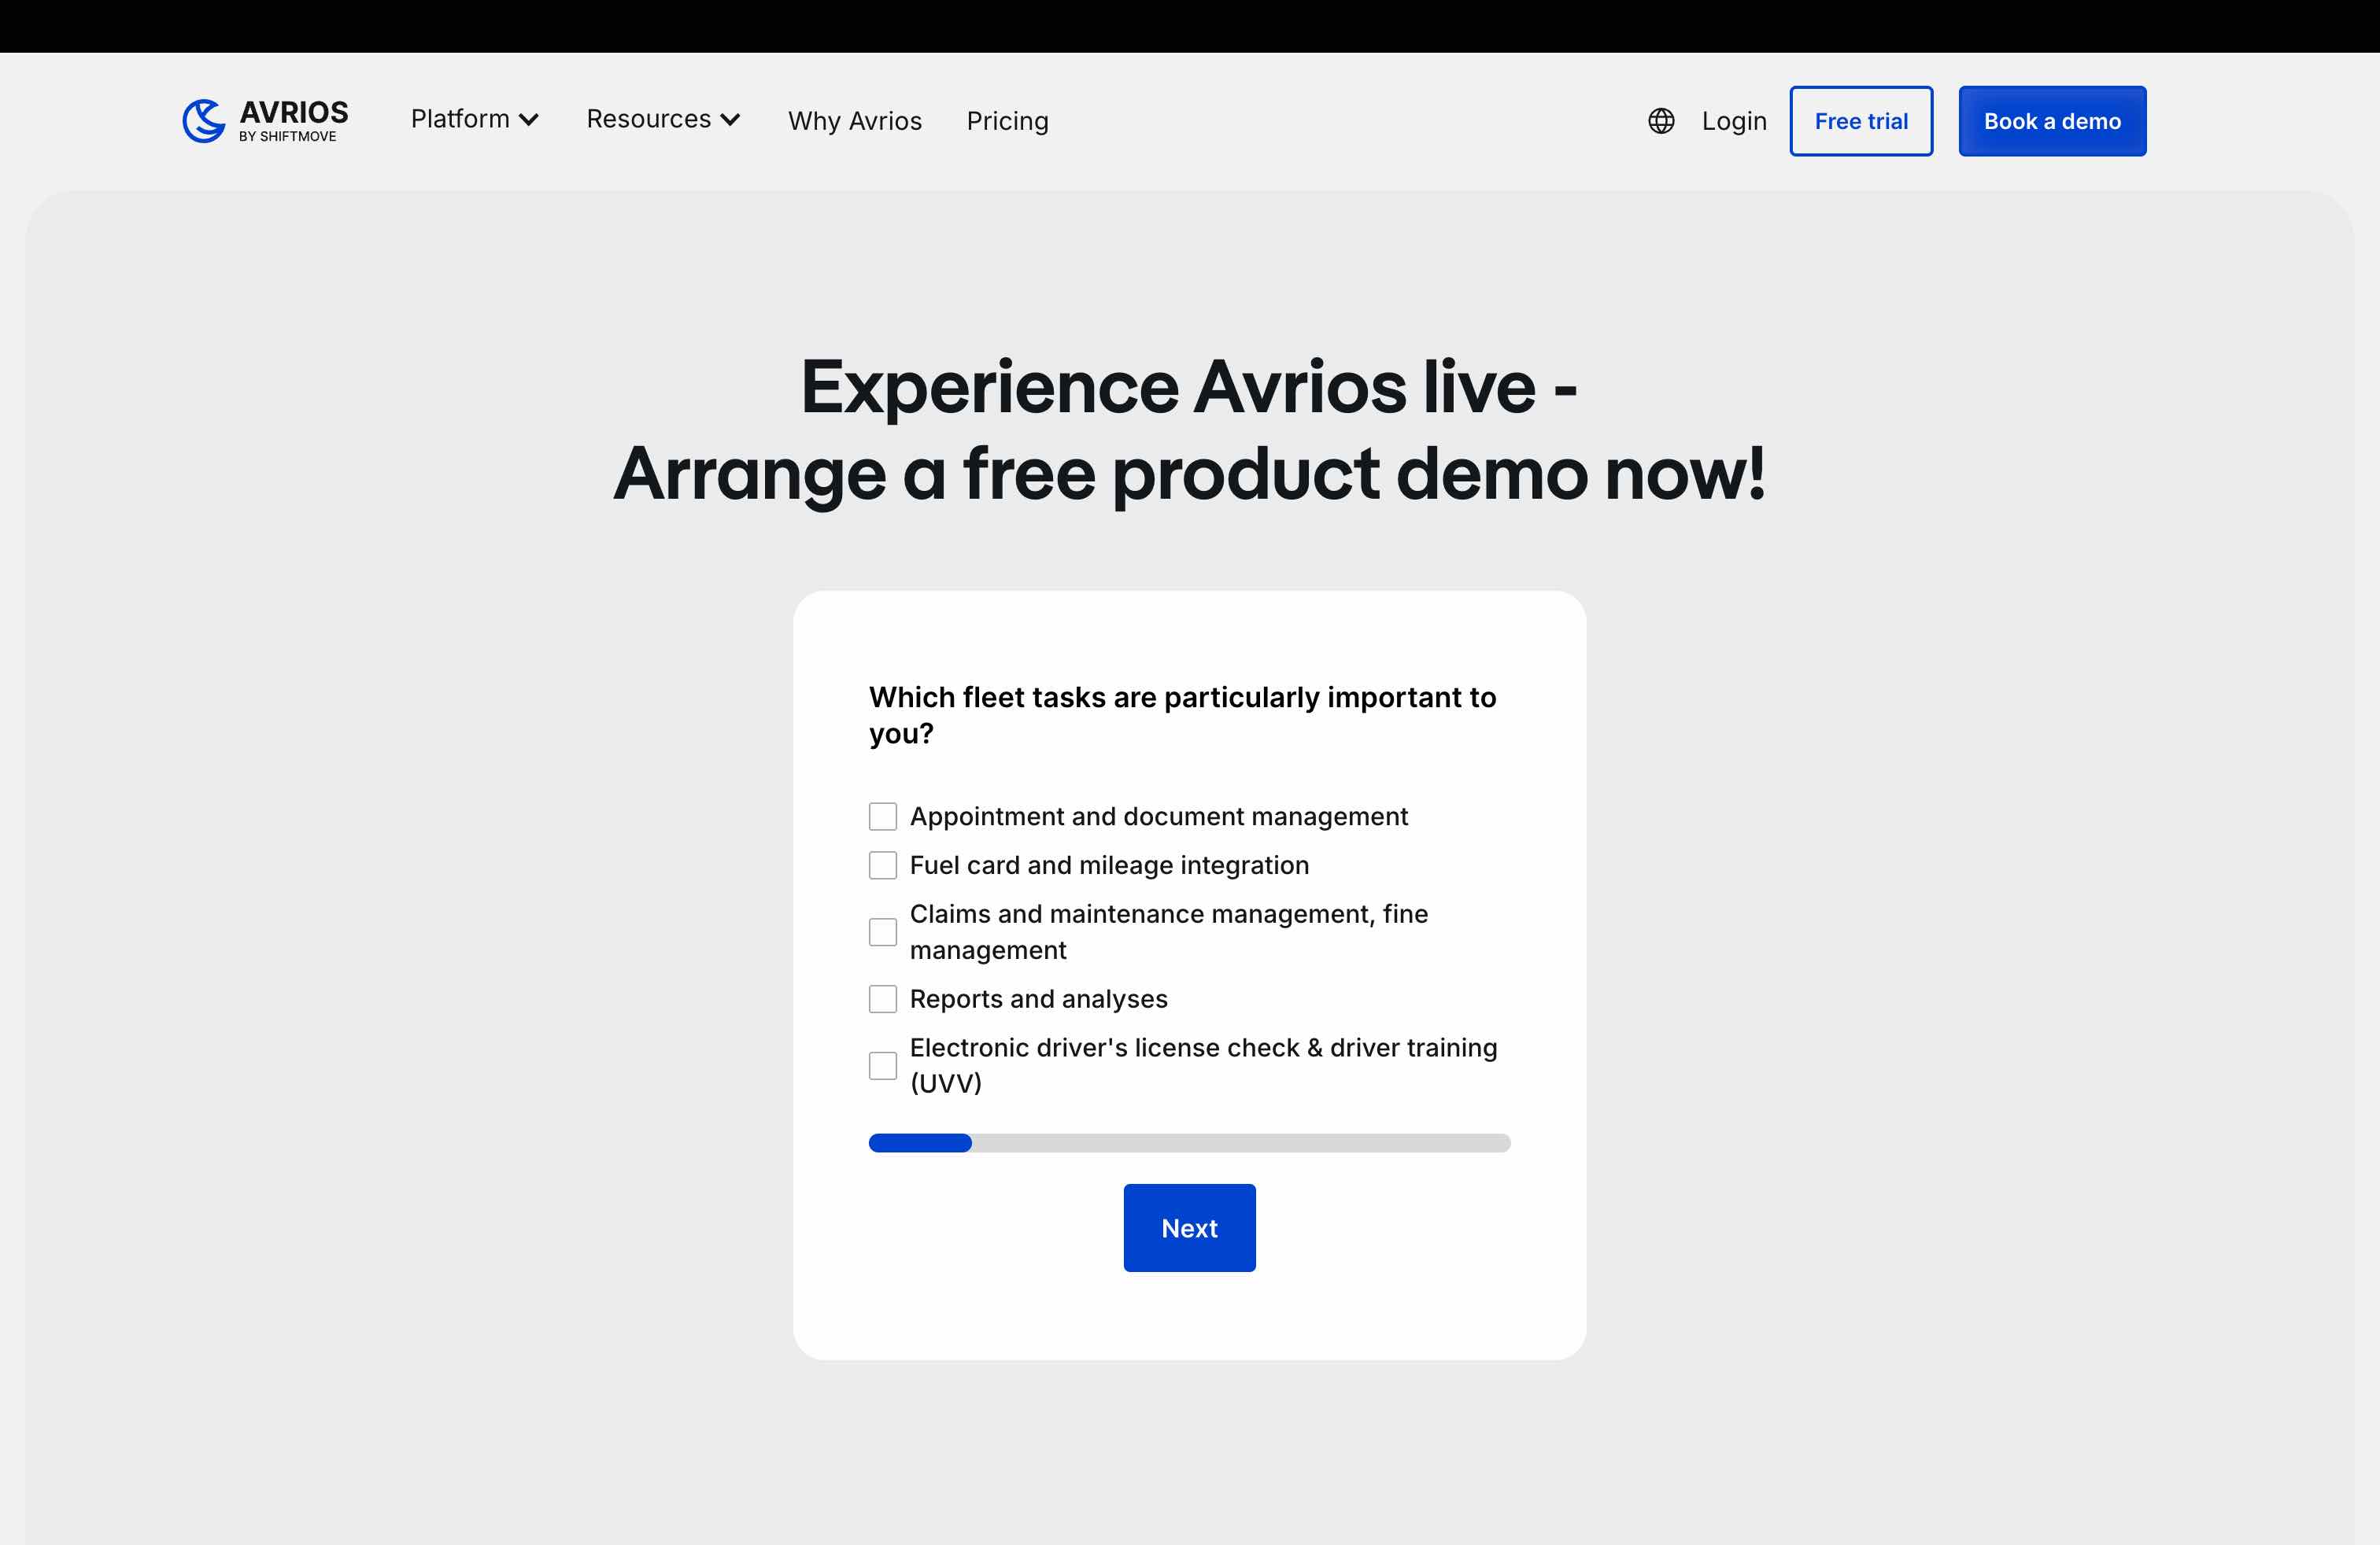Open the Why Avrios page
This screenshot has width=2380, height=1545.
click(855, 120)
